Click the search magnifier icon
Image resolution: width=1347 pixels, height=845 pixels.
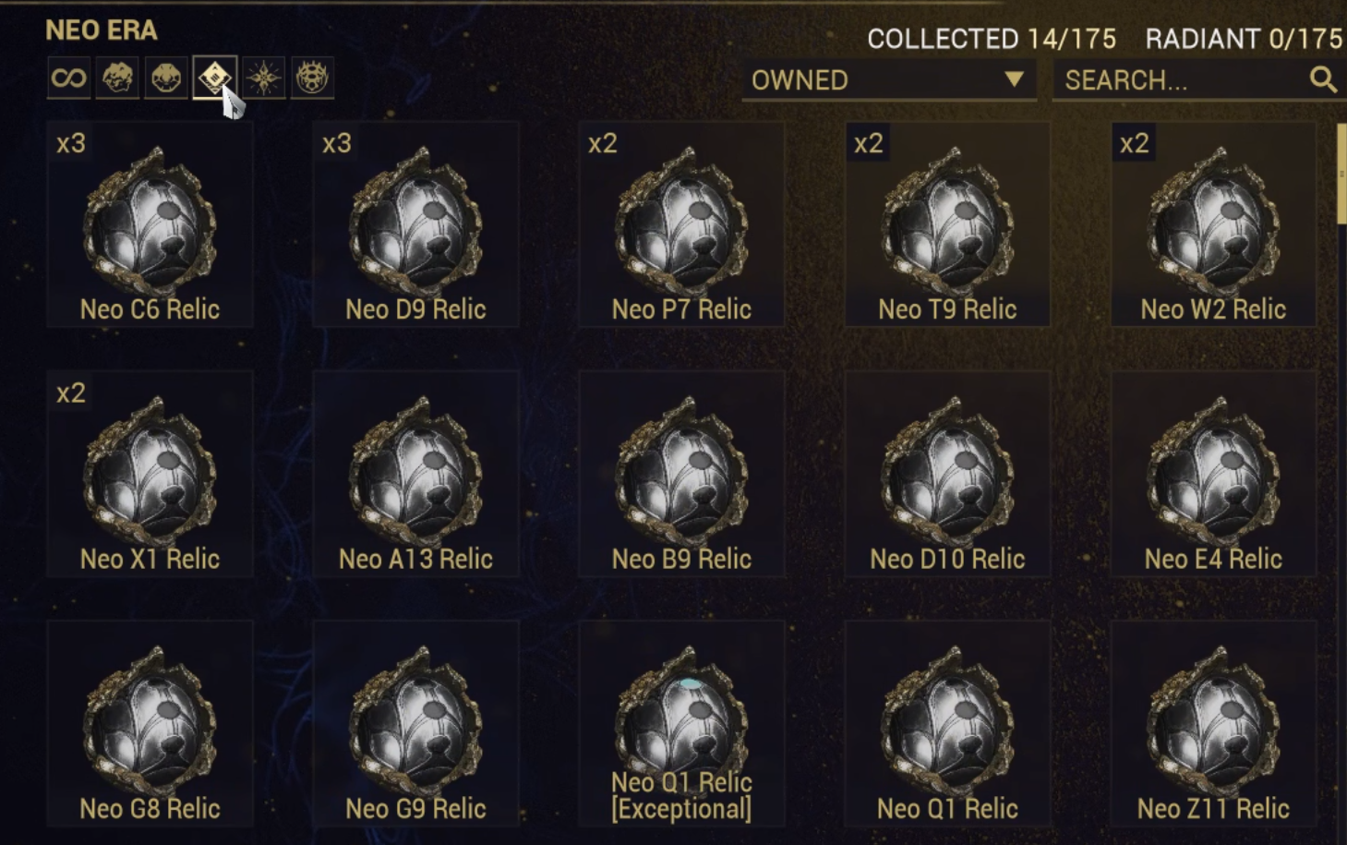[1323, 80]
